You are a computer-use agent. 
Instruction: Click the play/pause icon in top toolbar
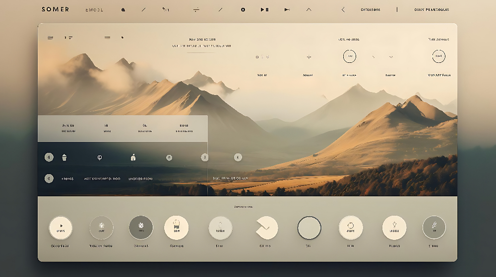[x=265, y=9]
